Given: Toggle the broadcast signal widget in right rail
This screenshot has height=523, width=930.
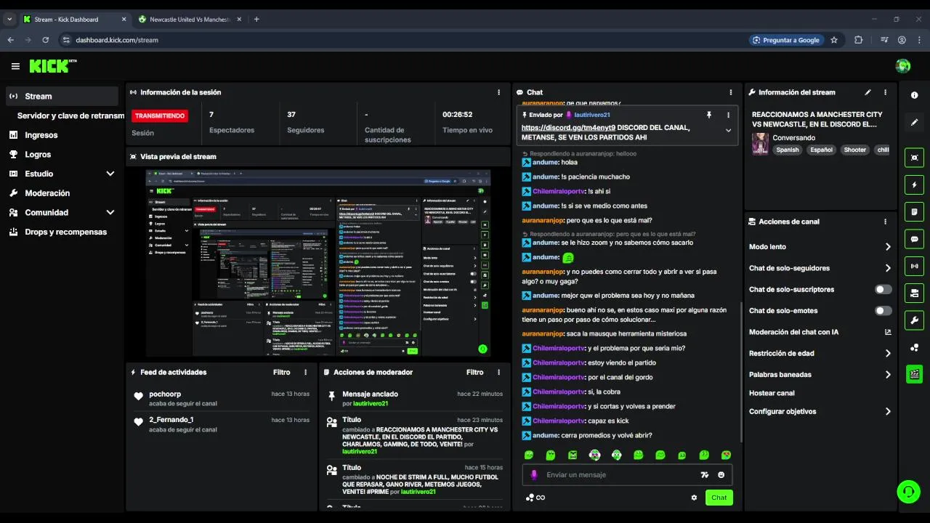Looking at the screenshot, I should 915,266.
